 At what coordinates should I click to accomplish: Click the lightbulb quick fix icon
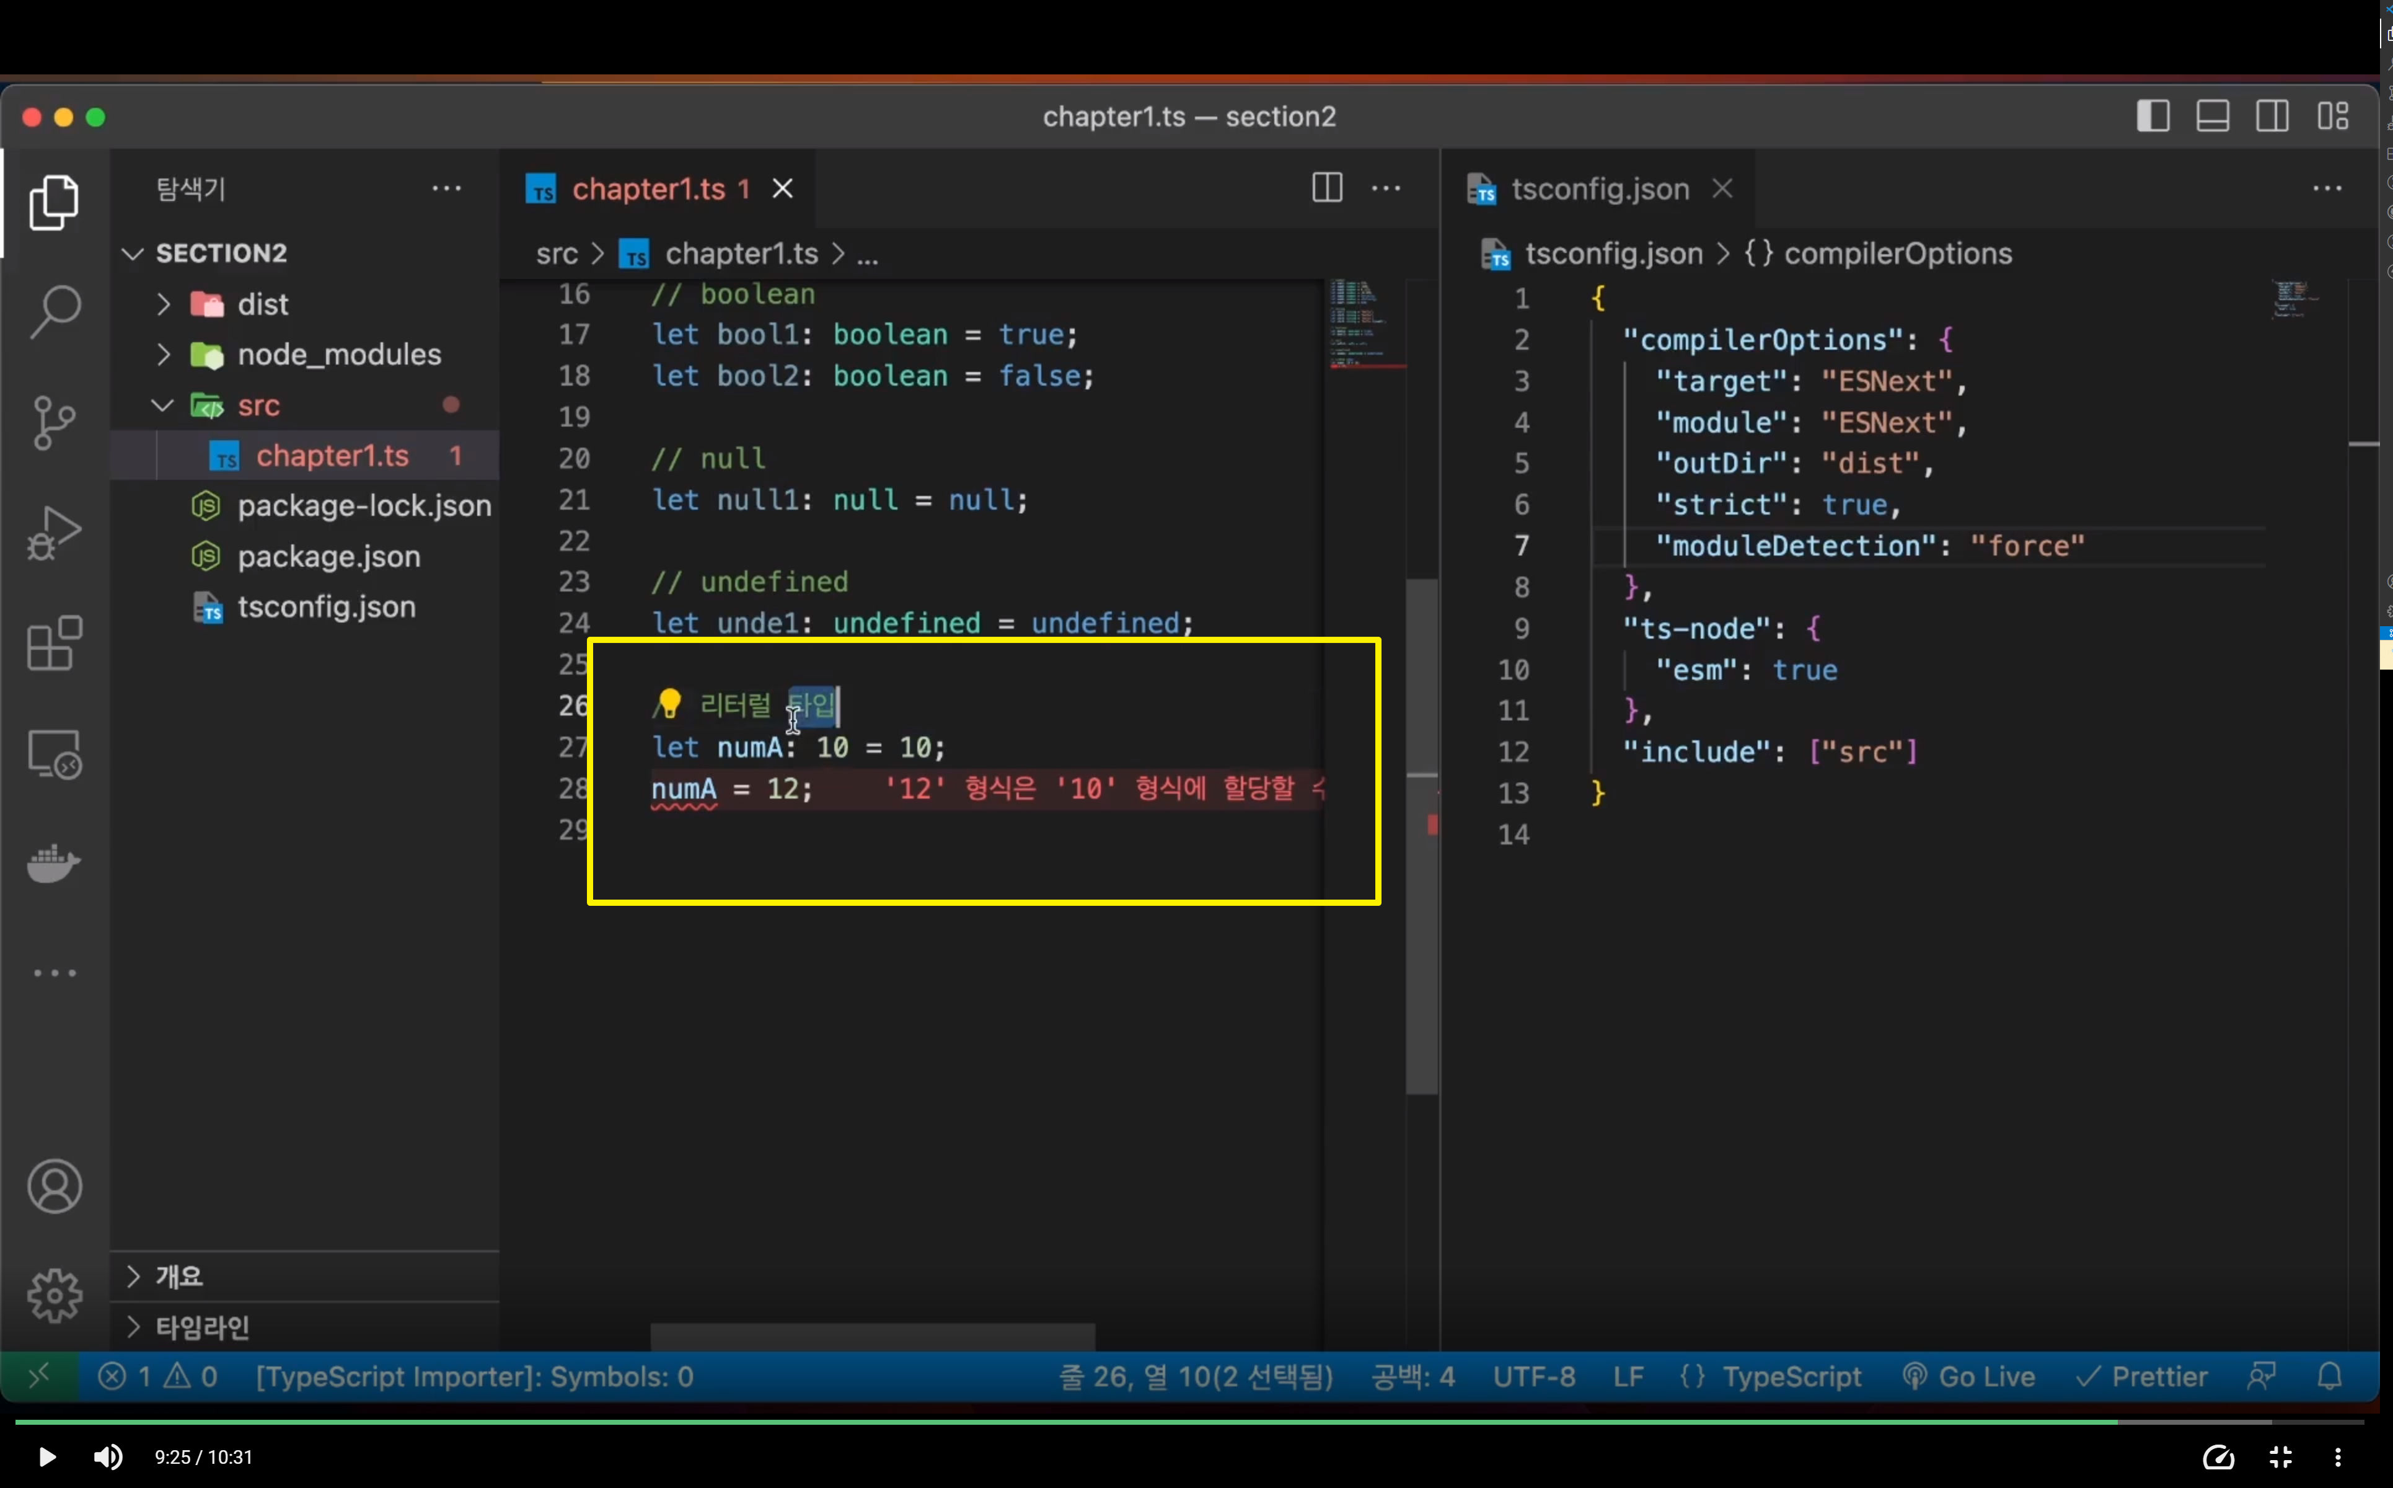[669, 702]
